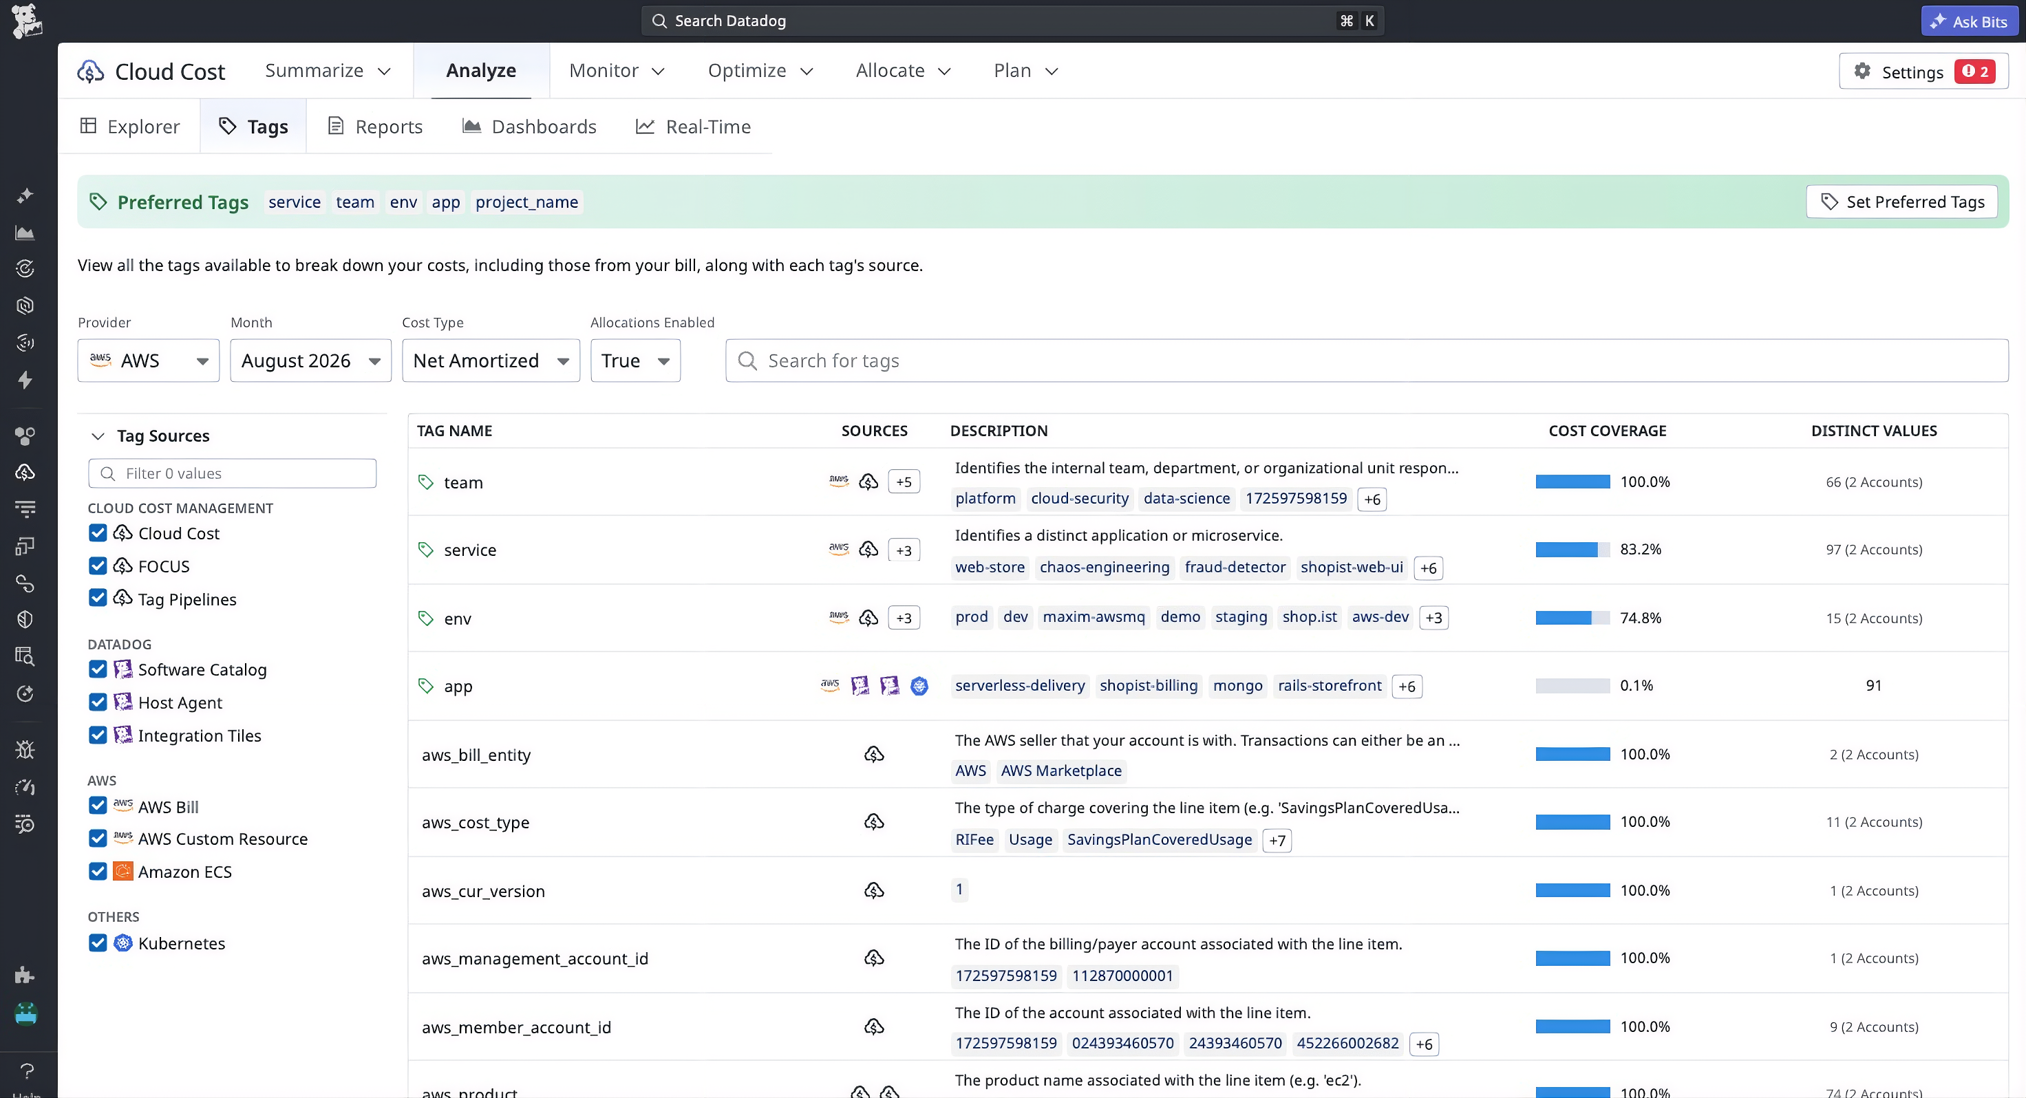
Task: Click the Set Preferred Tags button
Action: click(x=1901, y=202)
